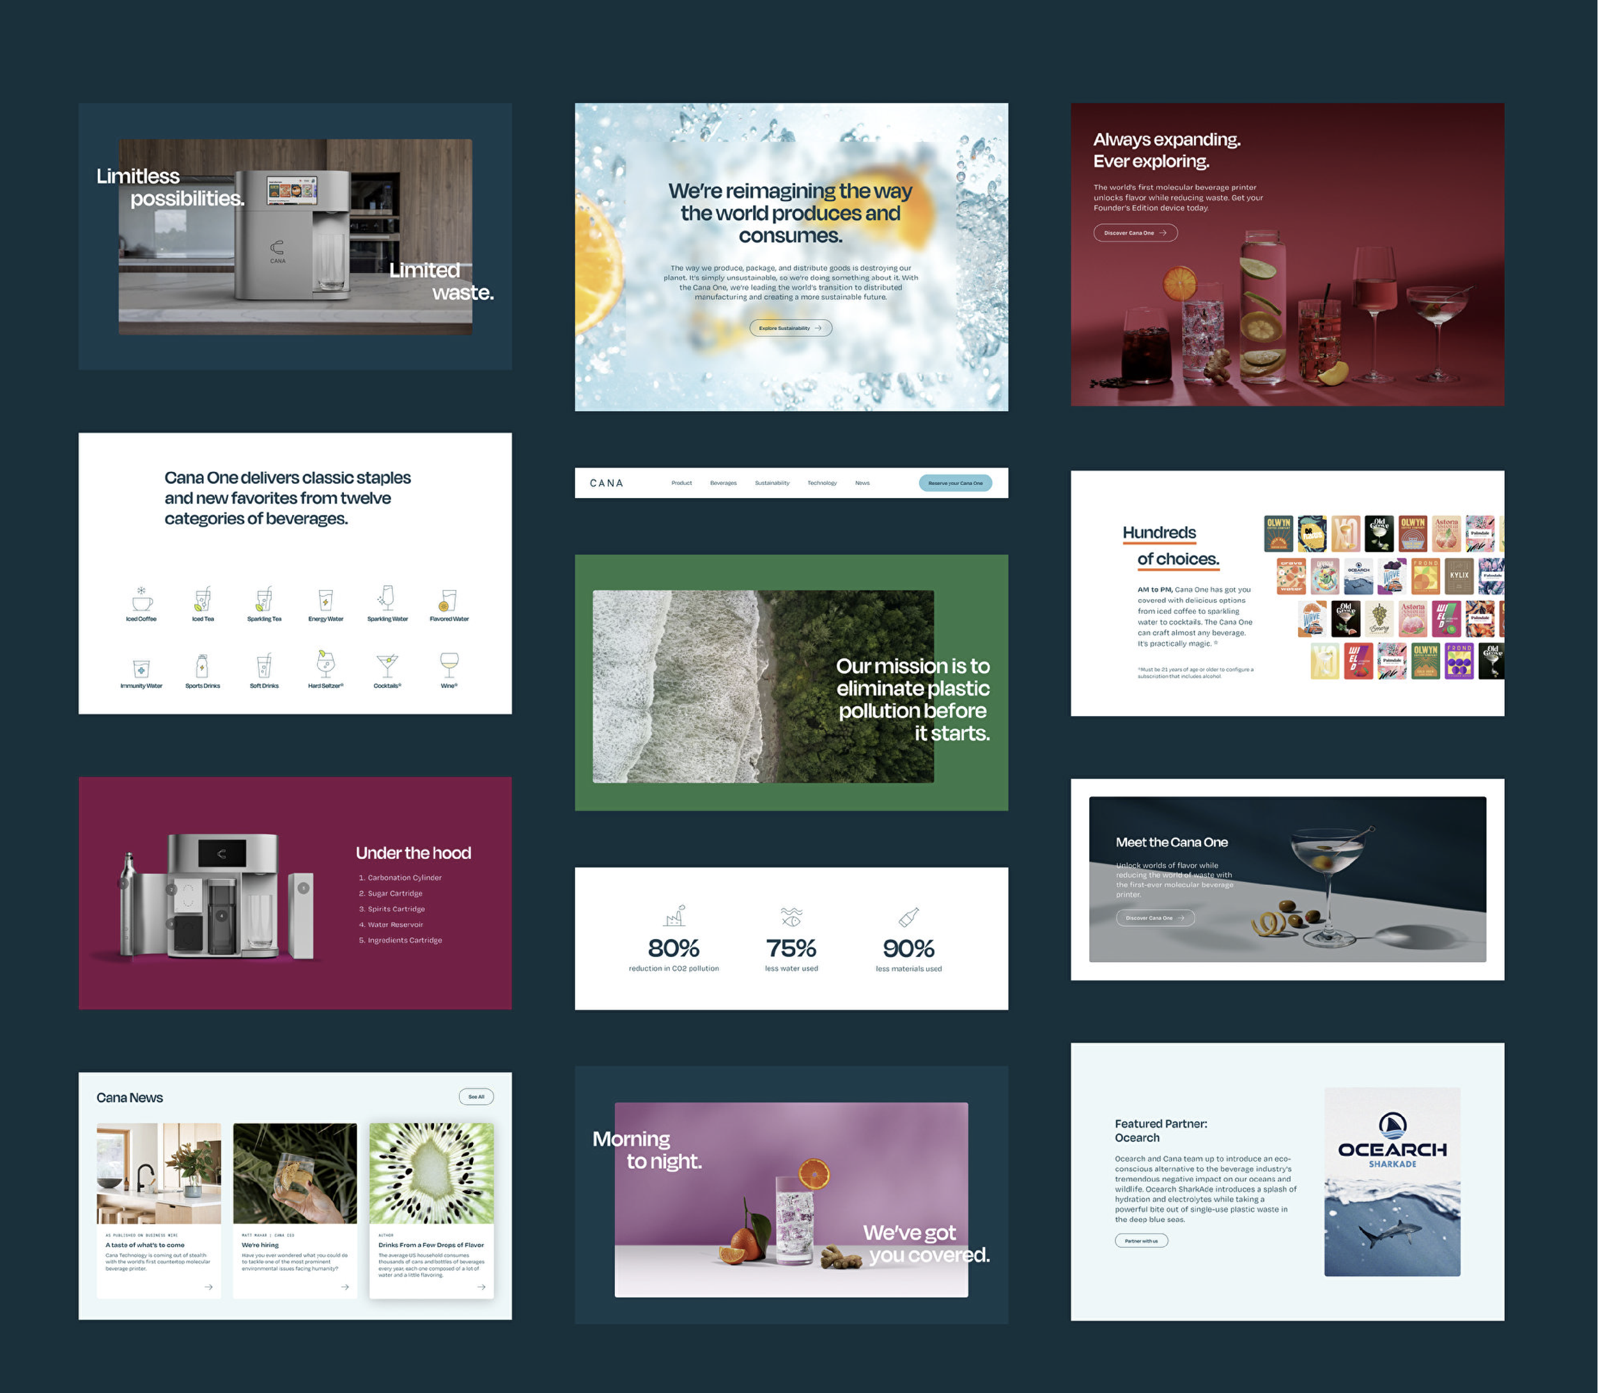Select the Sparkling Water icon
The width and height of the screenshot is (1598, 1393).
pyautogui.click(x=387, y=598)
